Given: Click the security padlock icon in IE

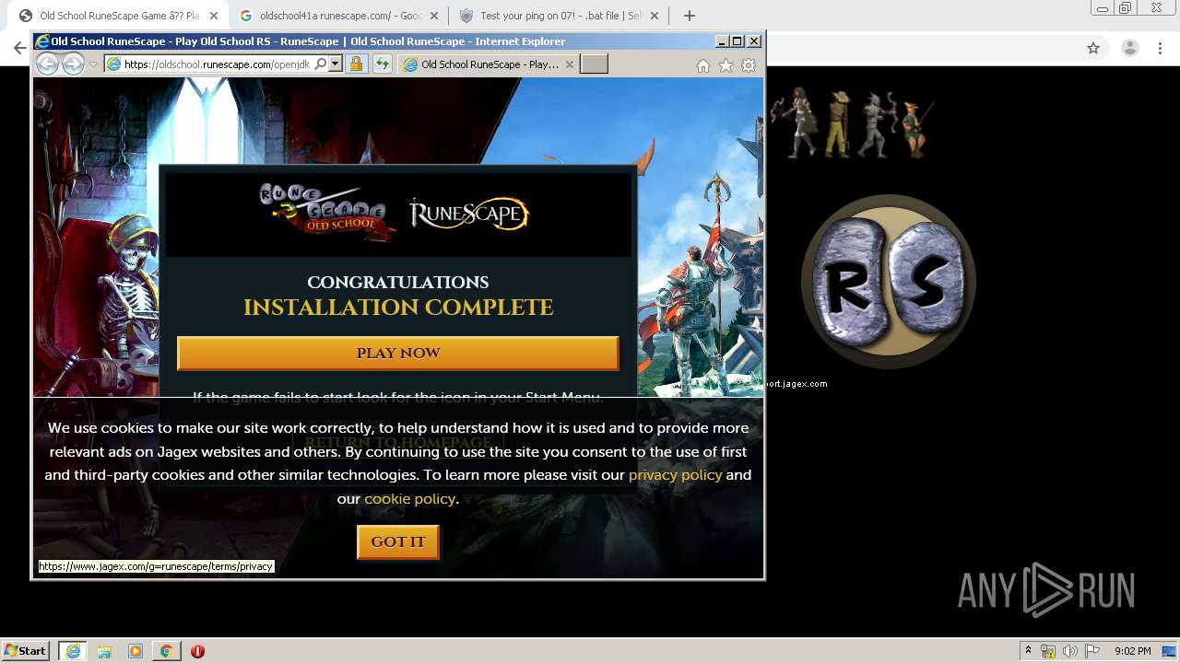Looking at the screenshot, I should tap(356, 64).
